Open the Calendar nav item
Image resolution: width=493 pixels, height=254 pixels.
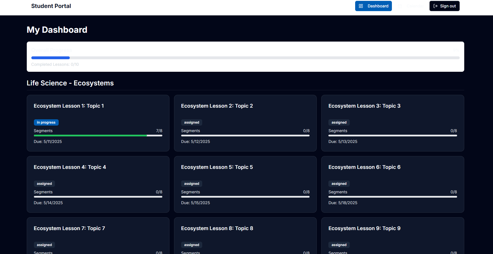click(411, 6)
